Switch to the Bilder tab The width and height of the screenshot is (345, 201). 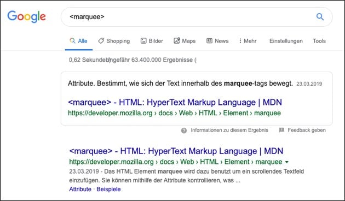coord(152,41)
